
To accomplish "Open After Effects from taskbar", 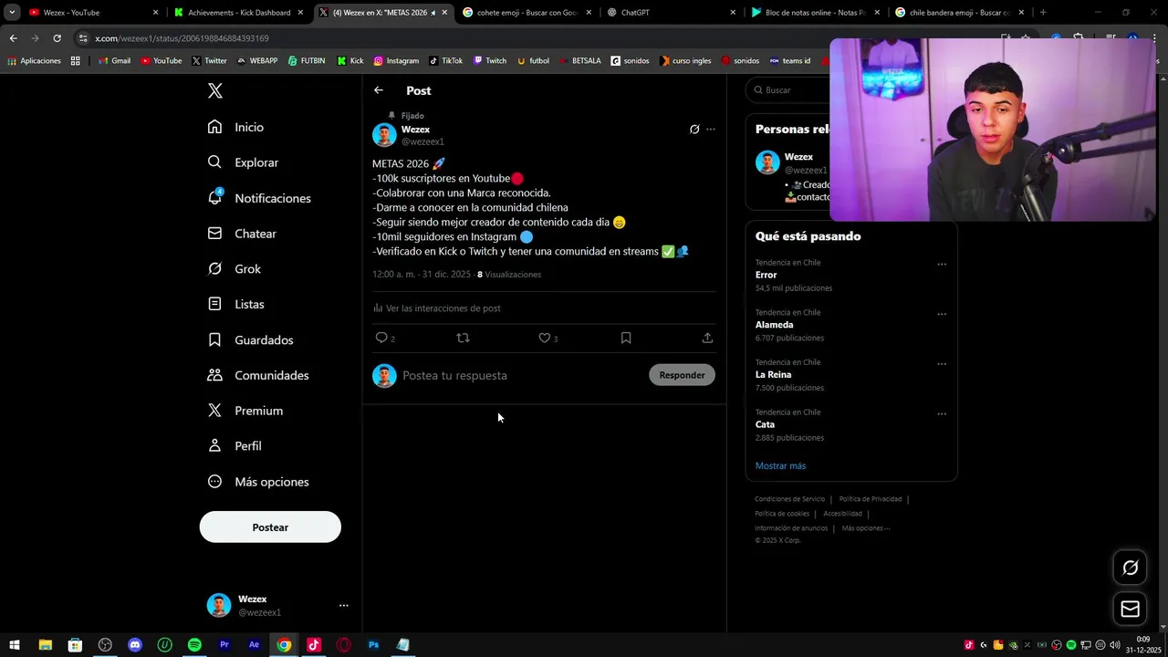I will tap(254, 645).
